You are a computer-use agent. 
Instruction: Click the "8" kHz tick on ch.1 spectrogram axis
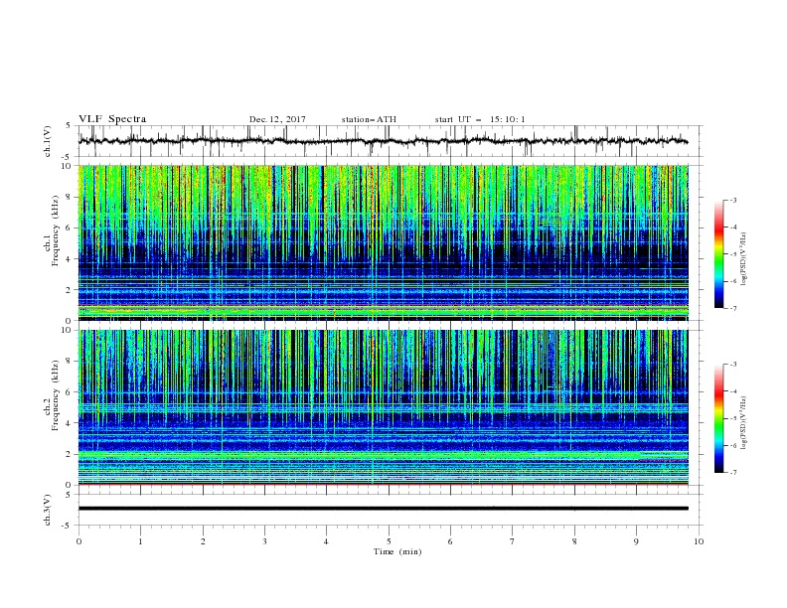(x=70, y=197)
